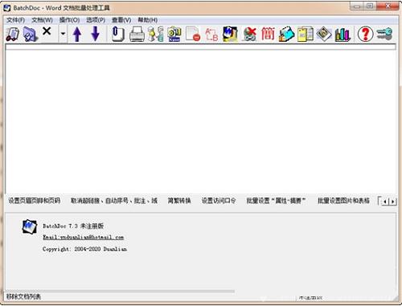Click the empty document list area

(x=200, y=120)
